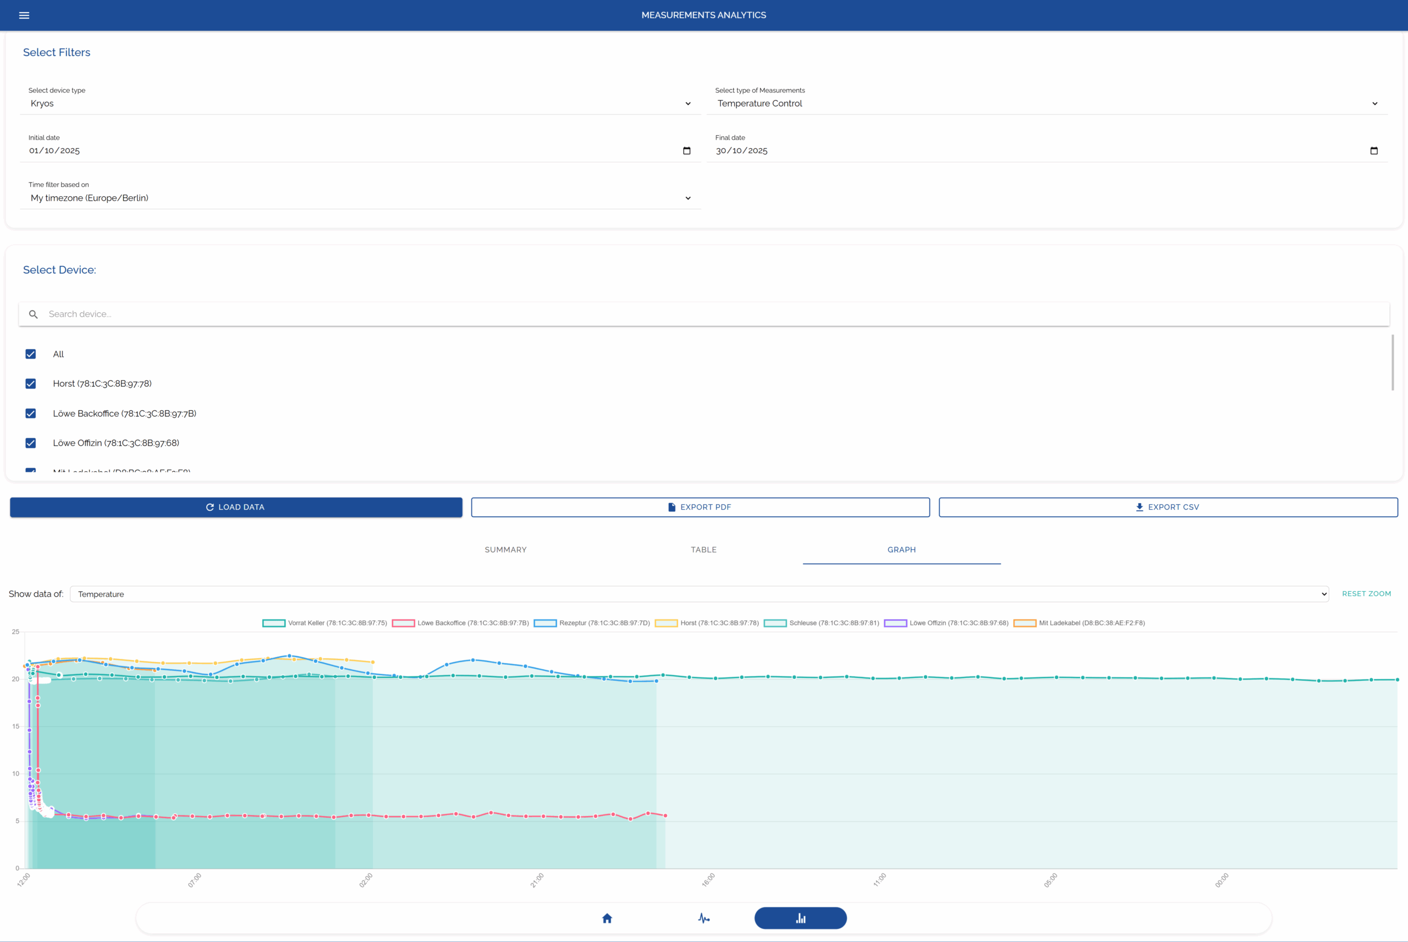1408x942 pixels.
Task: Switch to the Summary tab
Action: click(505, 550)
